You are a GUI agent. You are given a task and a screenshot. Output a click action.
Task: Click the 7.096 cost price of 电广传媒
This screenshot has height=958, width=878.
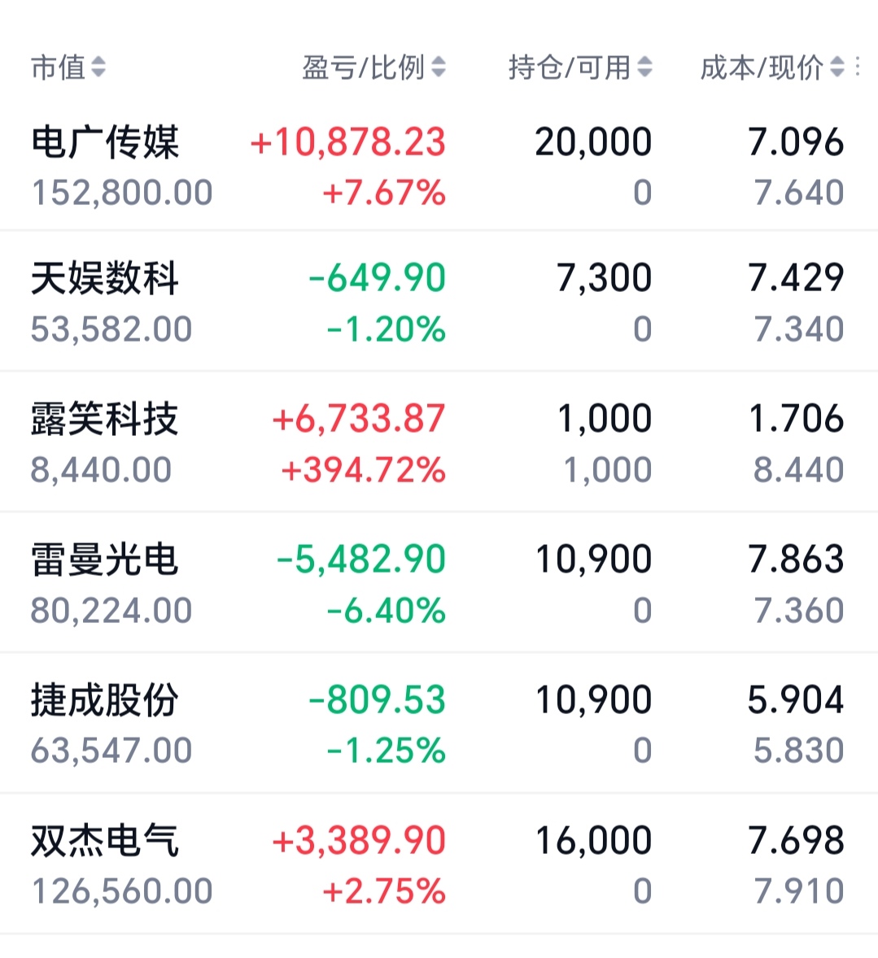pyautogui.click(x=796, y=142)
